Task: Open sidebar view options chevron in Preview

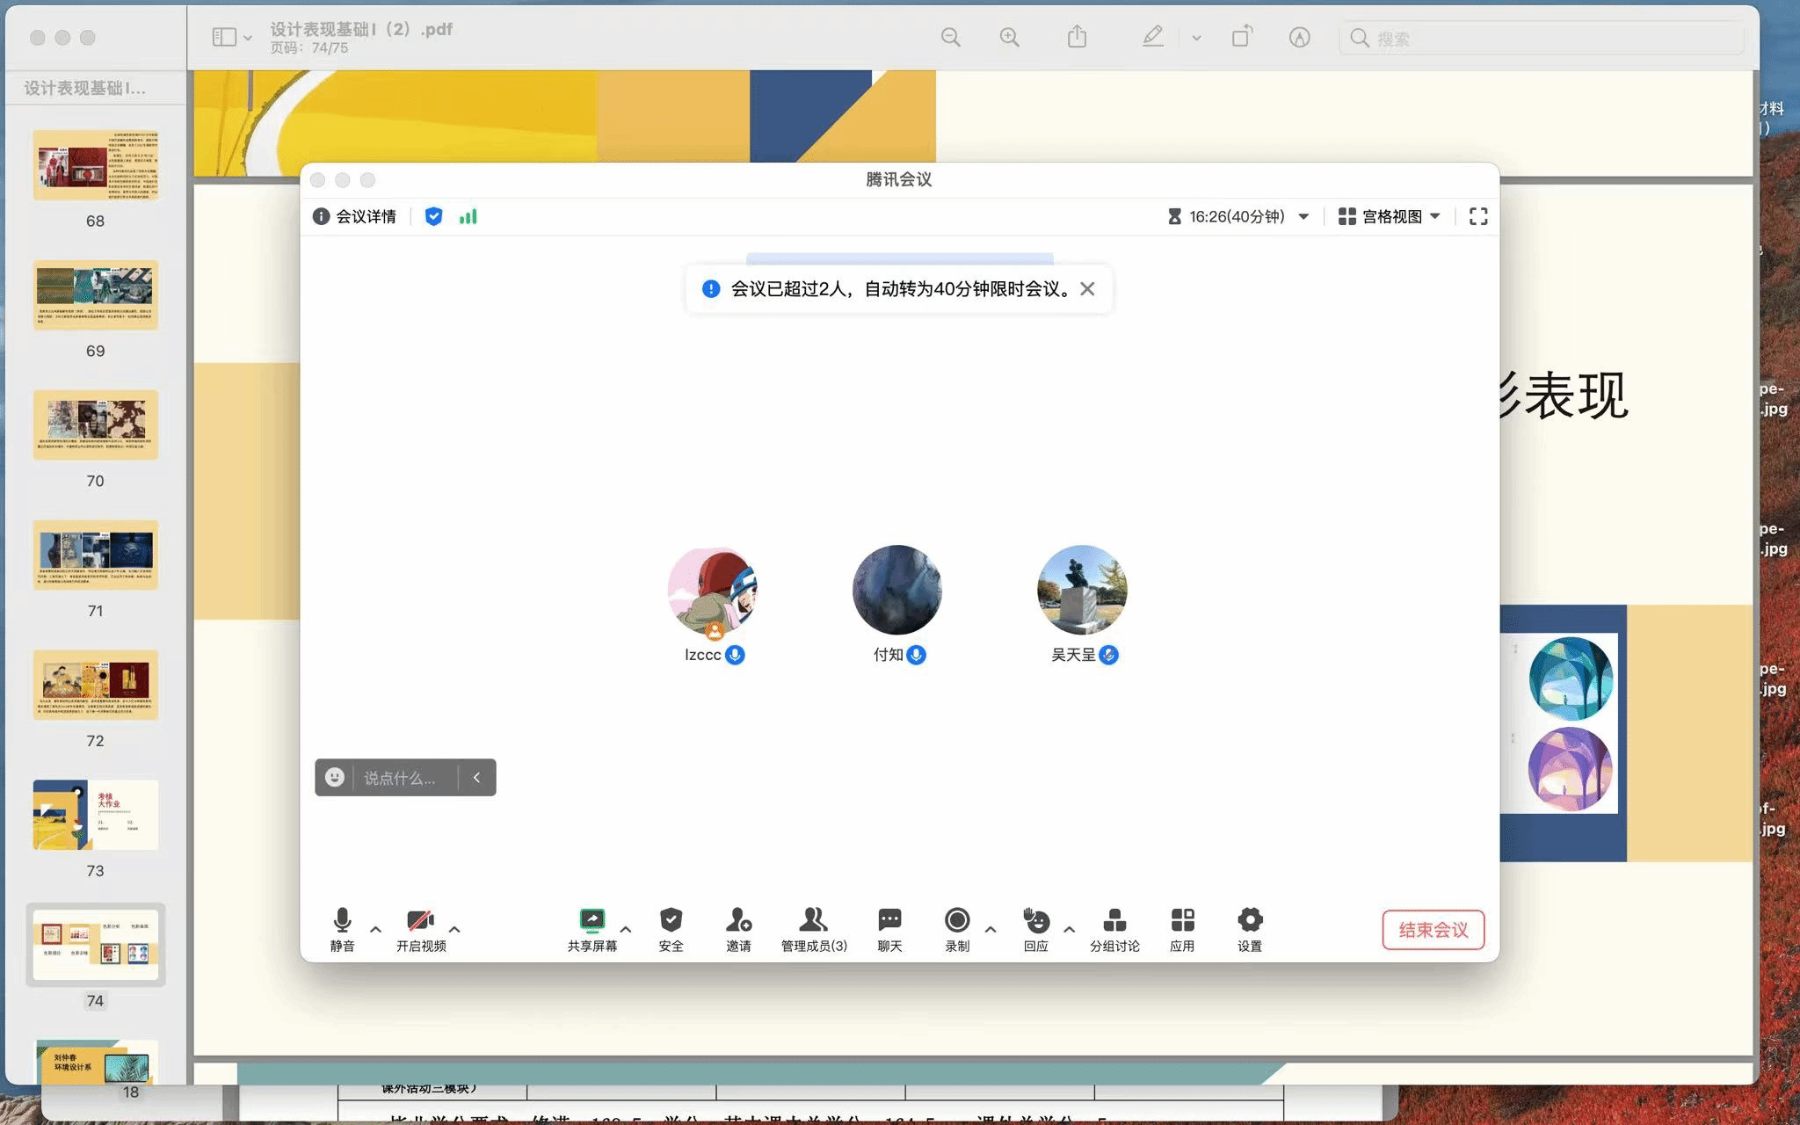Action: (248, 38)
